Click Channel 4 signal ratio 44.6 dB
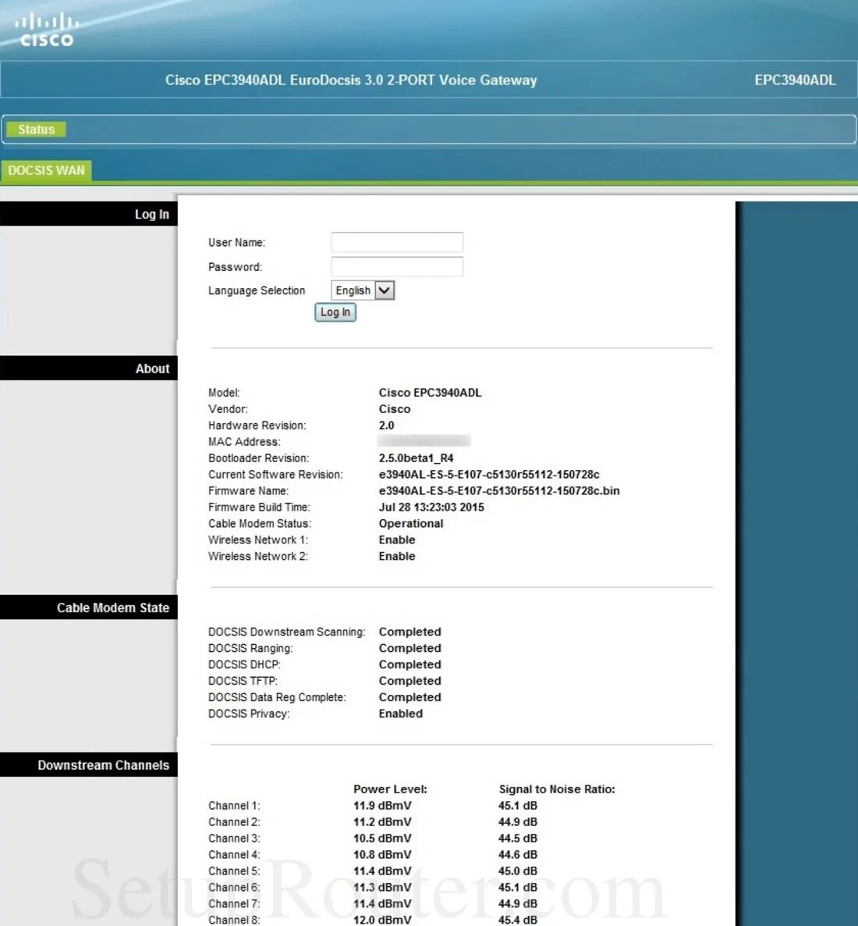This screenshot has height=926, width=858. tap(517, 854)
